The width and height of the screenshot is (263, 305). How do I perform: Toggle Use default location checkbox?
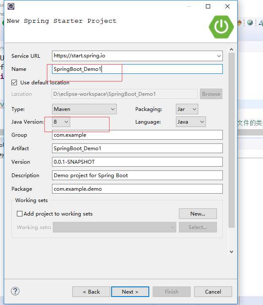click(x=14, y=83)
